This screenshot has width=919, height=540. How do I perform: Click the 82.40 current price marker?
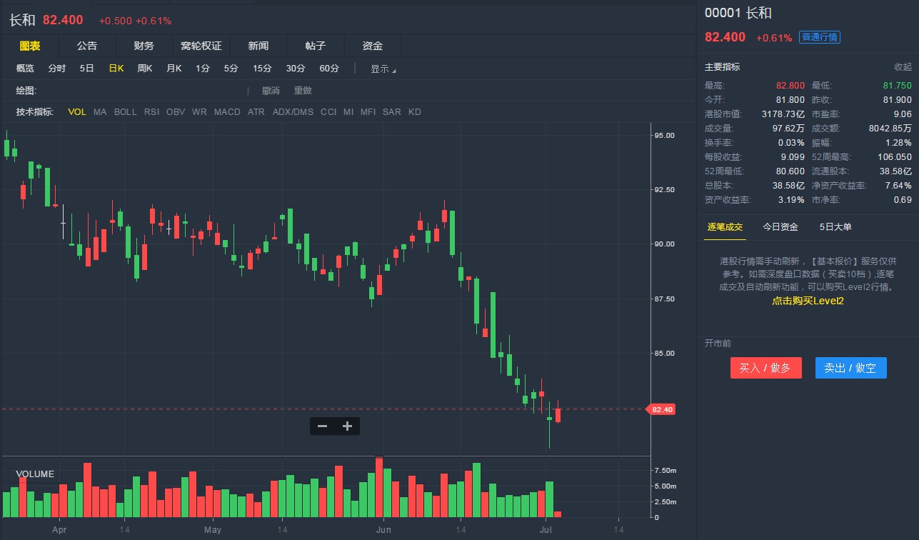click(663, 409)
